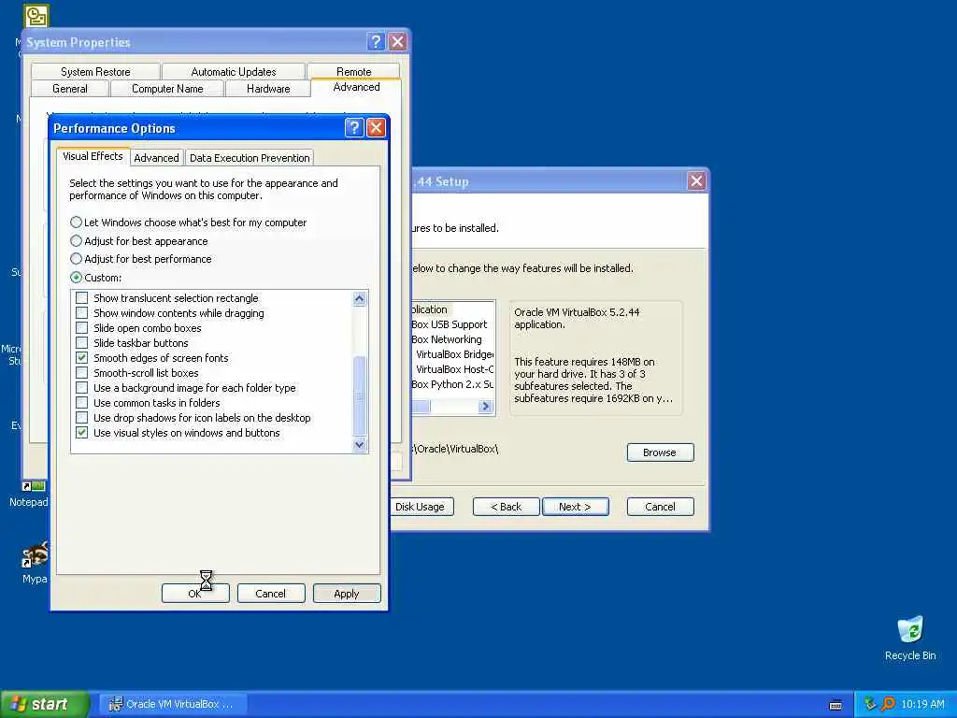Close the VirtualBox Setup window
Image resolution: width=957 pixels, height=718 pixels.
[696, 180]
